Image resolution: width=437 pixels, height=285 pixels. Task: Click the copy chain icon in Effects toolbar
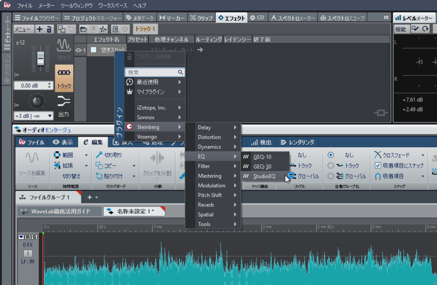61,29
